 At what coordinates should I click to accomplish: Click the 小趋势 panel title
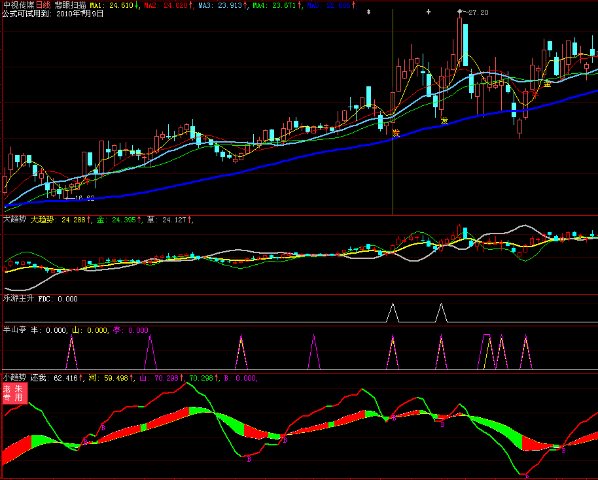coord(14,377)
